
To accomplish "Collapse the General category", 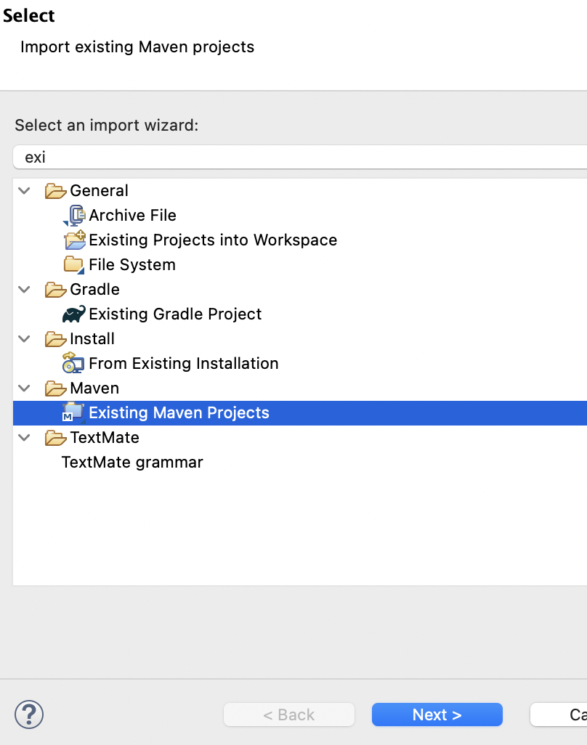I will (x=24, y=191).
